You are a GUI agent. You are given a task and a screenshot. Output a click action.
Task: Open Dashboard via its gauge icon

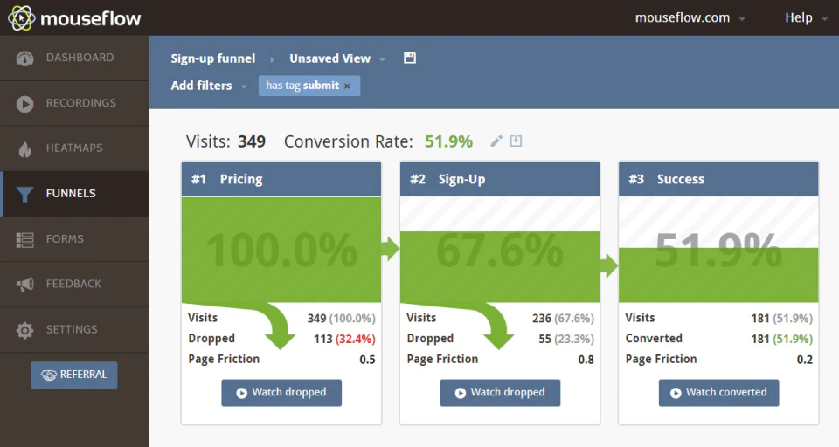[24, 58]
